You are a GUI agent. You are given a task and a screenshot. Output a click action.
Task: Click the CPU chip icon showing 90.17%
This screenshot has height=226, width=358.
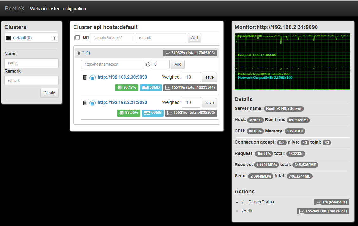point(120,87)
